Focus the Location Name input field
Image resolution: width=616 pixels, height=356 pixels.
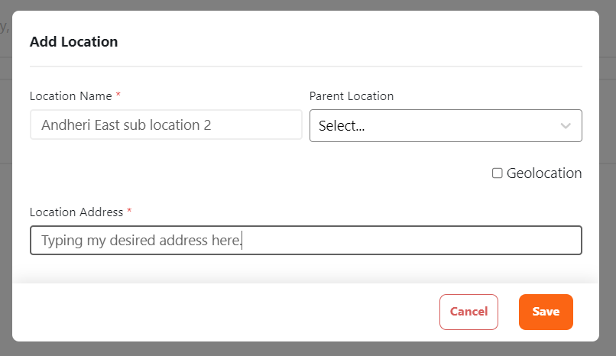tap(166, 125)
